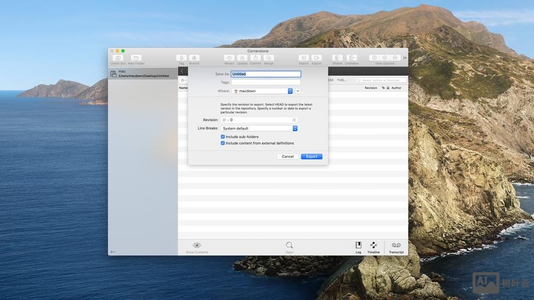Click the Update toolbar icon
This screenshot has width=534, height=300.
coord(242,58)
